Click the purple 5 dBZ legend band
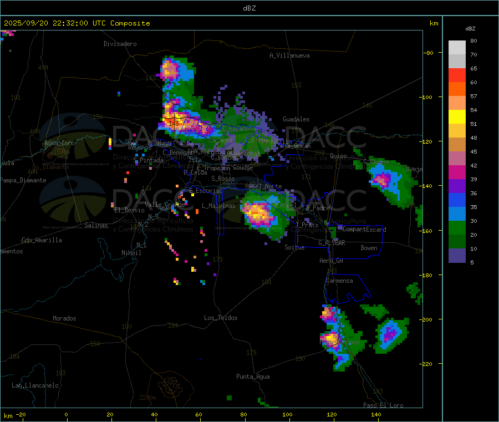The image size is (499, 422). tap(457, 256)
